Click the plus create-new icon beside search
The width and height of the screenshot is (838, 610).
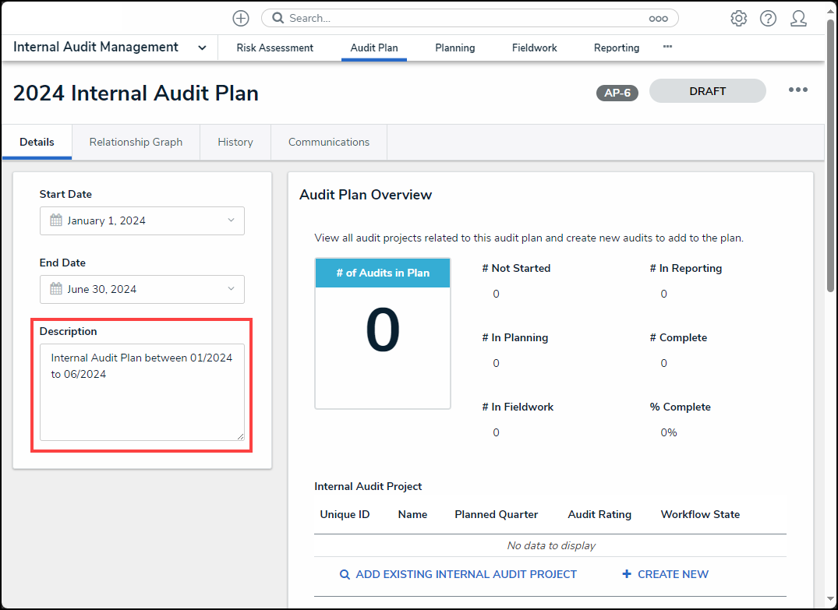point(241,18)
